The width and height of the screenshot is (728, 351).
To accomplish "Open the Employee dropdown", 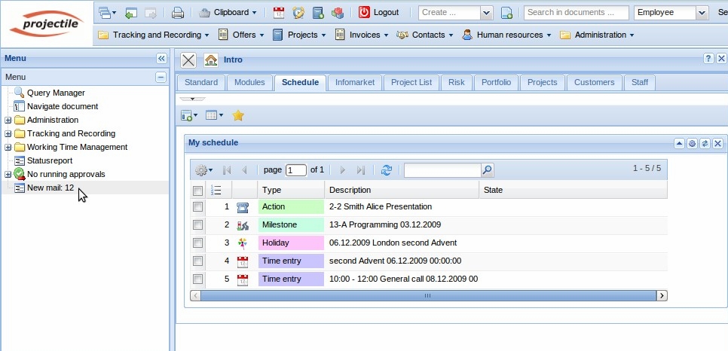I will [702, 13].
